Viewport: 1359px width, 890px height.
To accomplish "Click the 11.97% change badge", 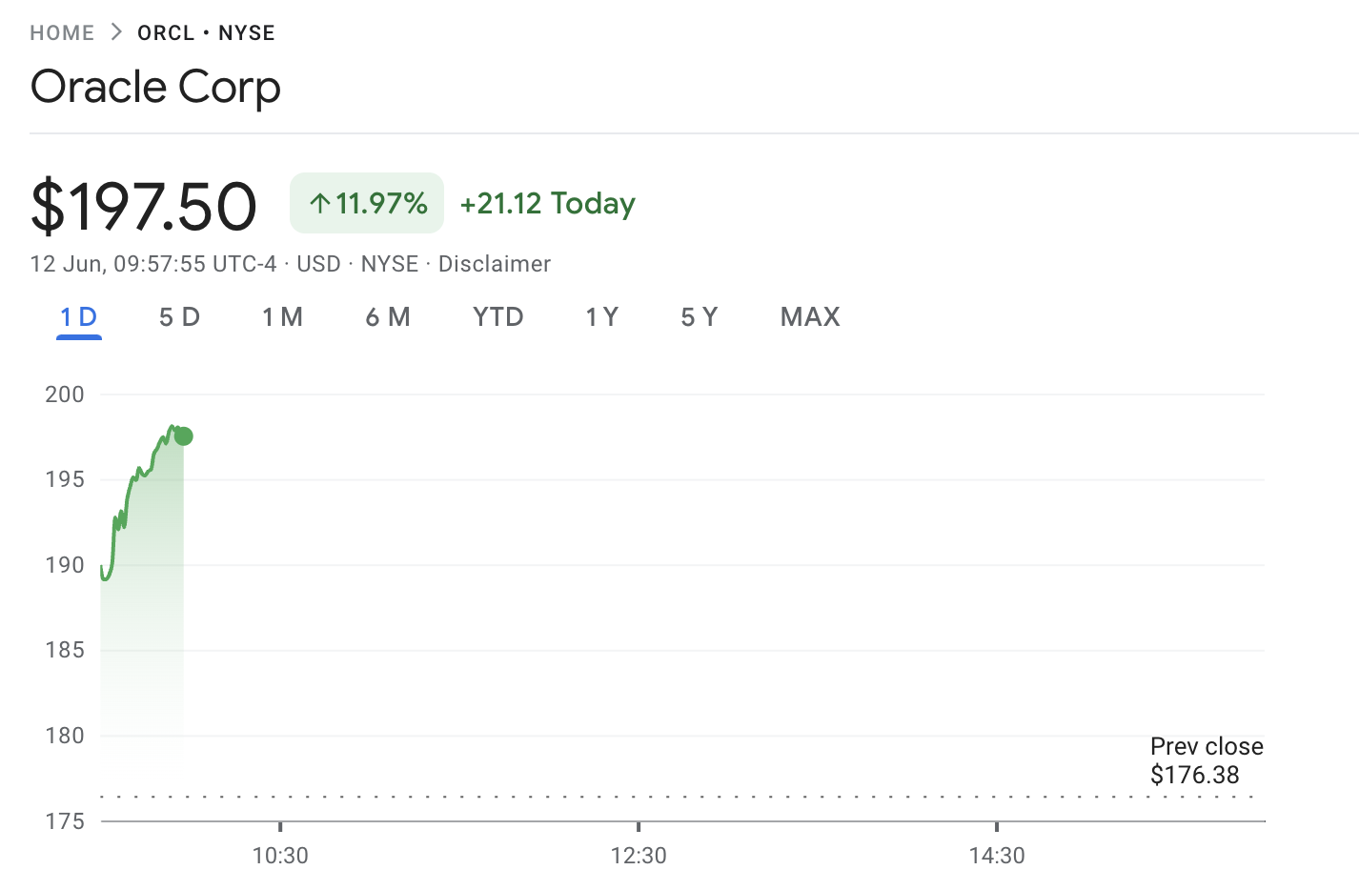I will 367,203.
